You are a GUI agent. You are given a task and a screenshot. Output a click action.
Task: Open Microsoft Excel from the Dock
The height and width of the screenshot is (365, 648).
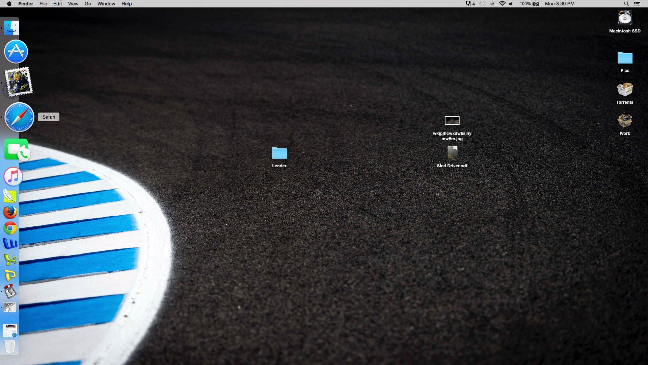tap(10, 260)
